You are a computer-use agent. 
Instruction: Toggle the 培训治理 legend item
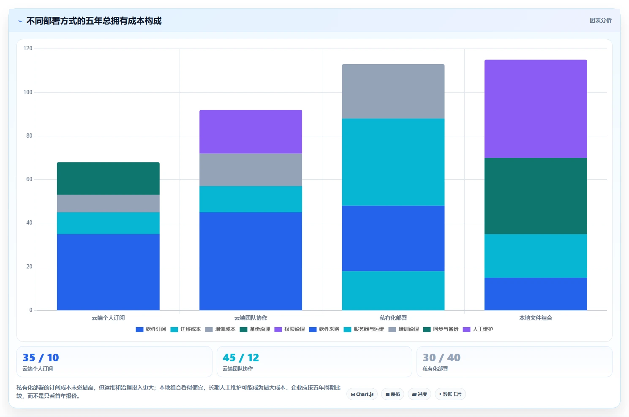(403, 329)
